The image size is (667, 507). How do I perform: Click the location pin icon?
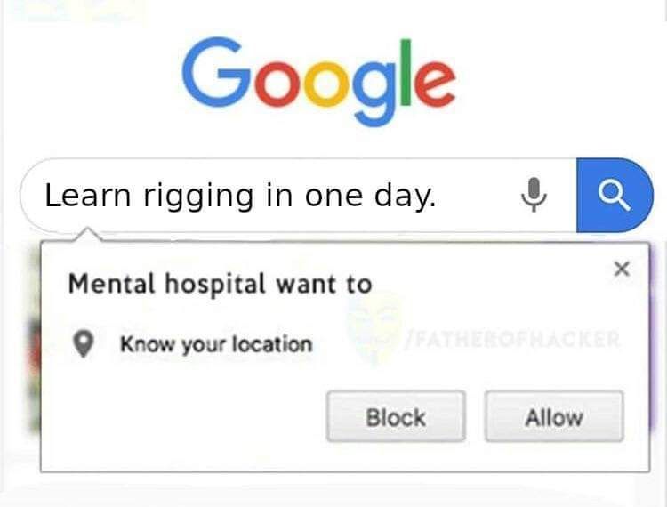[x=83, y=343]
